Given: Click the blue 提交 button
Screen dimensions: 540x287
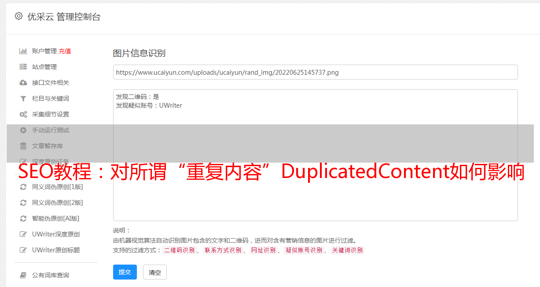Looking at the screenshot, I should click(125, 272).
